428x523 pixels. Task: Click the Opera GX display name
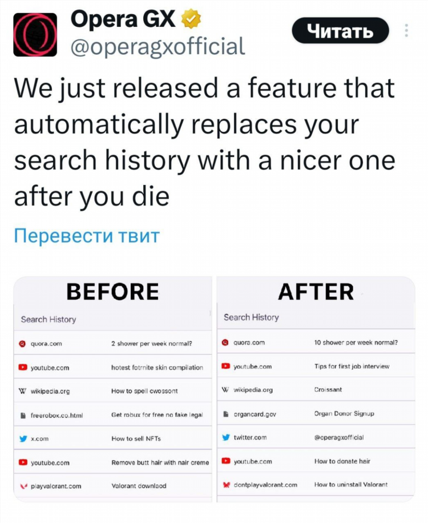(123, 19)
